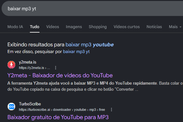Expand the Mais dropdown menu

175,27
